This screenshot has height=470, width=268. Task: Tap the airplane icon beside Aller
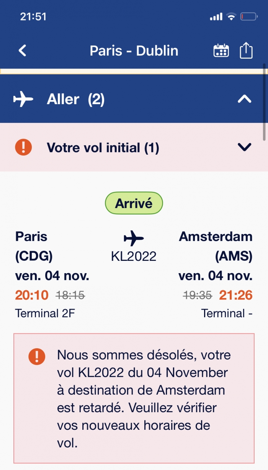(23, 100)
